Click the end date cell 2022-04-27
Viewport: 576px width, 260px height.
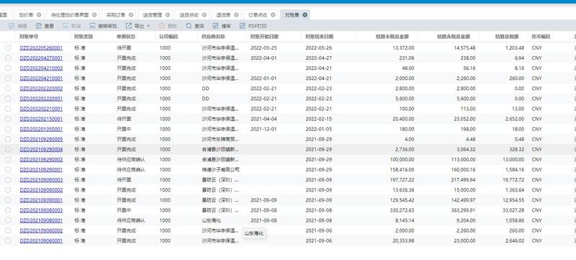(x=318, y=58)
